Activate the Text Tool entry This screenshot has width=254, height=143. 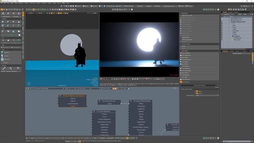pos(11,56)
